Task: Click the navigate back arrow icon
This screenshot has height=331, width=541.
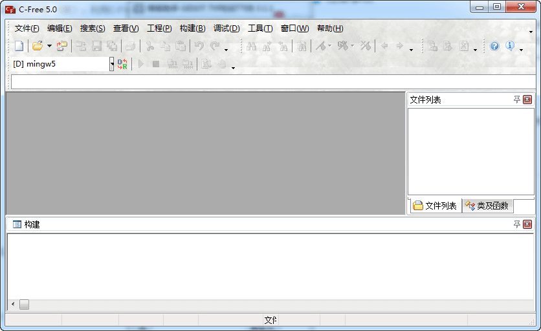Action: pos(384,46)
